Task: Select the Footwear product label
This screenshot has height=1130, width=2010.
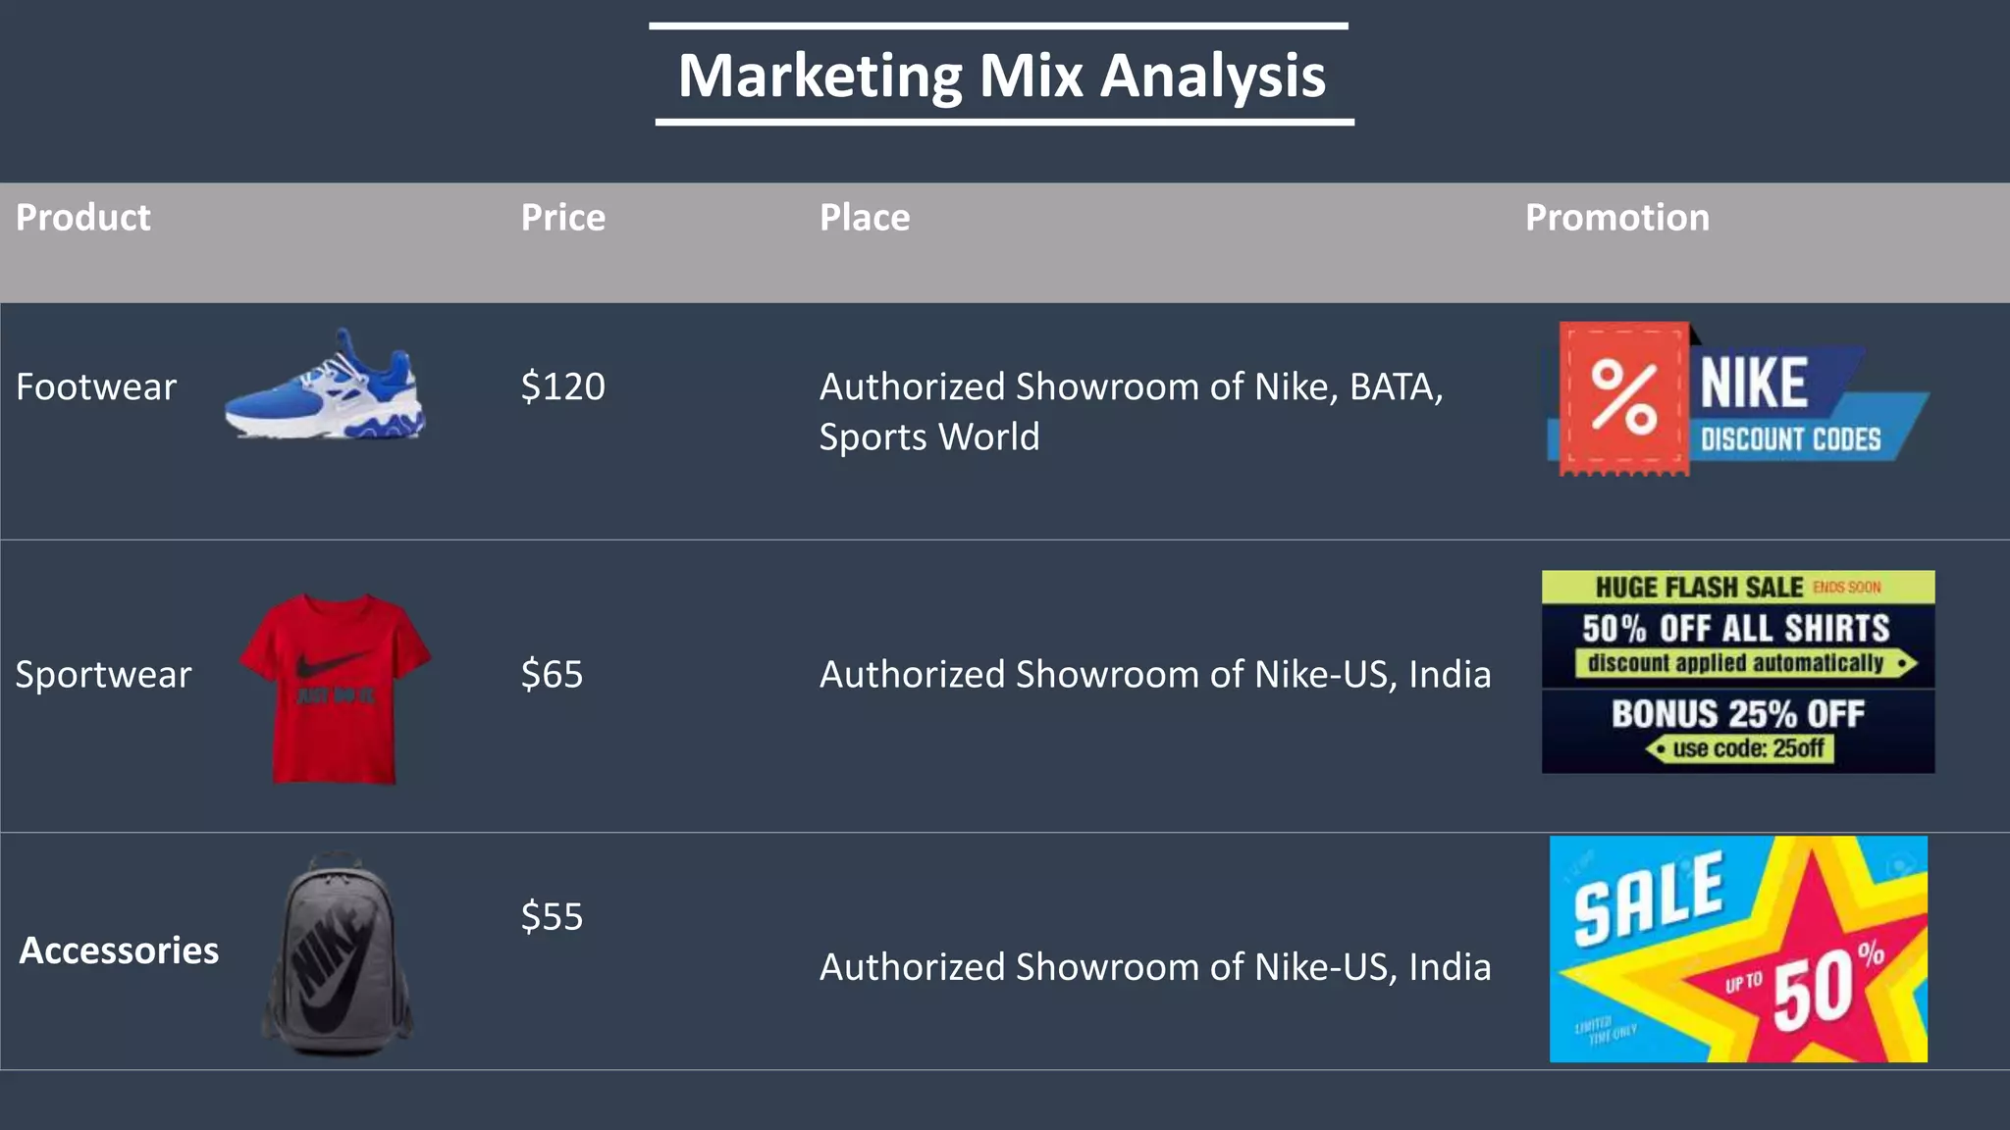Action: pos(96,387)
